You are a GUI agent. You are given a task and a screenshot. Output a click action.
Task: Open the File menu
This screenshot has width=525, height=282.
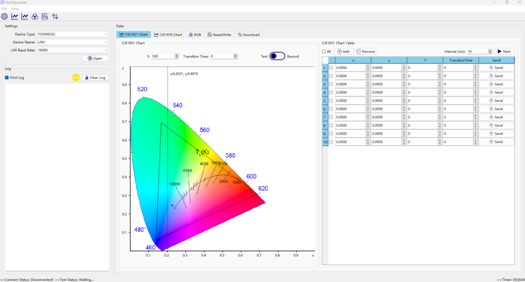click(x=5, y=9)
